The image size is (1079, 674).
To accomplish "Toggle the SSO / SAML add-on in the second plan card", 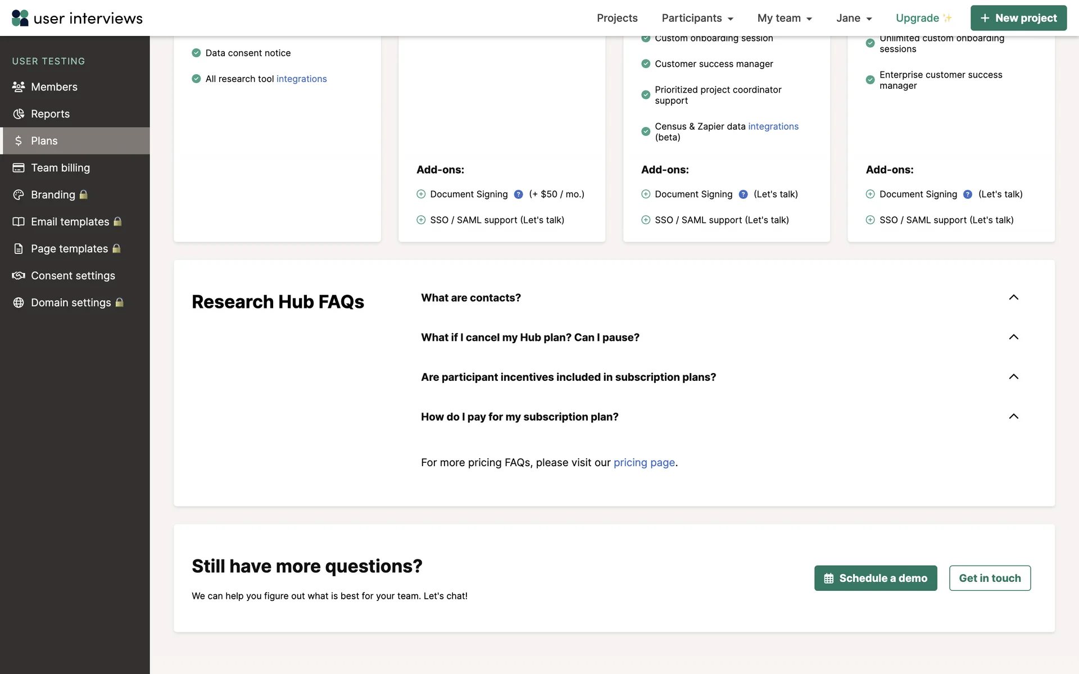I will pyautogui.click(x=421, y=220).
